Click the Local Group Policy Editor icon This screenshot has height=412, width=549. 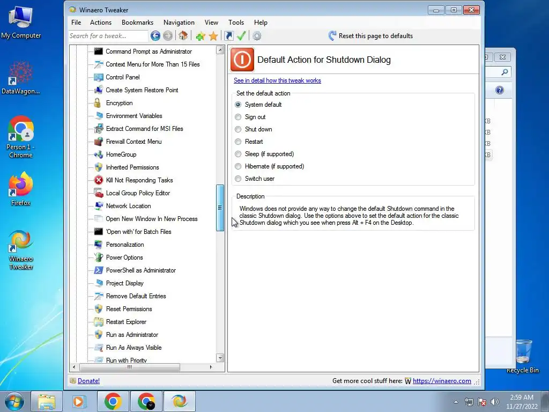click(99, 193)
